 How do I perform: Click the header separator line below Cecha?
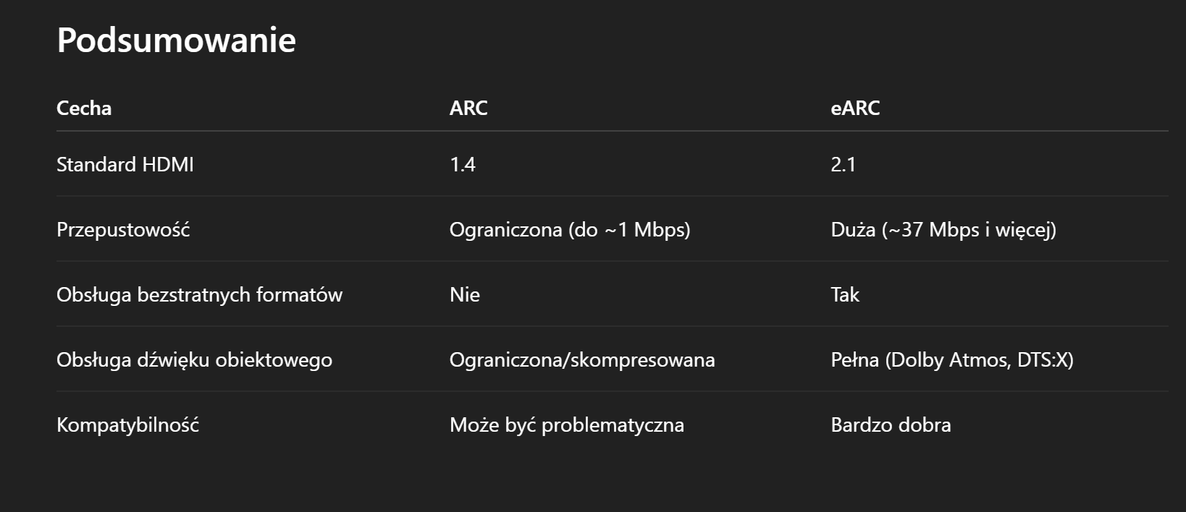tap(612, 131)
